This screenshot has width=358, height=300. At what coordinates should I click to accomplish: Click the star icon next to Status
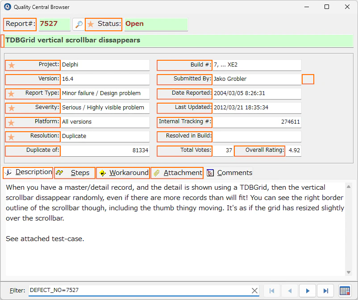pos(91,24)
